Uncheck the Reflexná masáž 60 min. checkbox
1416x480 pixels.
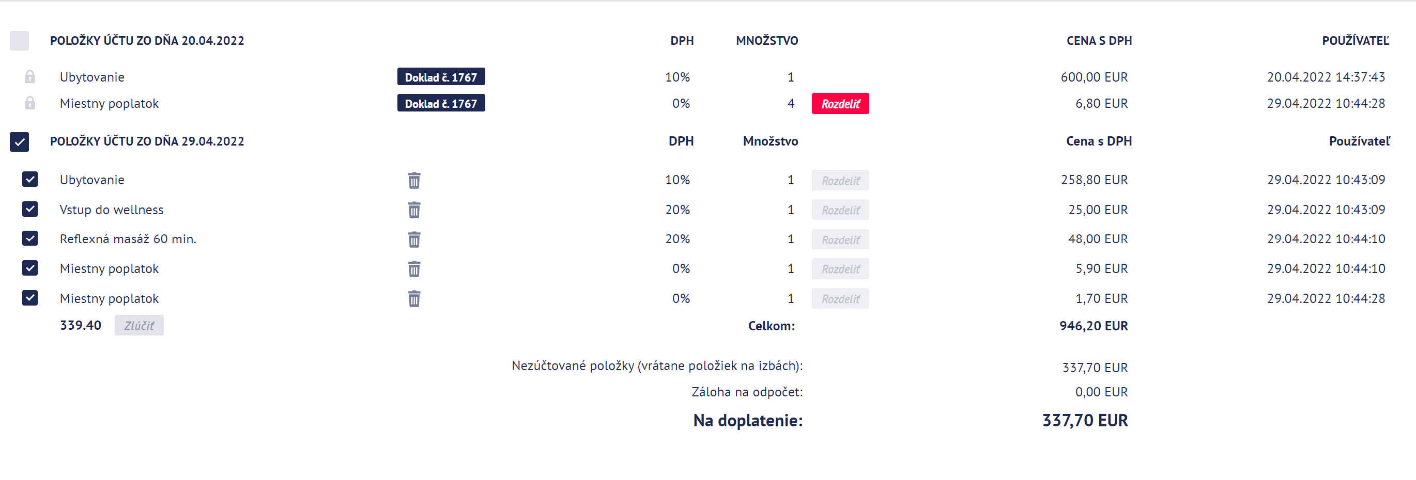pos(29,238)
